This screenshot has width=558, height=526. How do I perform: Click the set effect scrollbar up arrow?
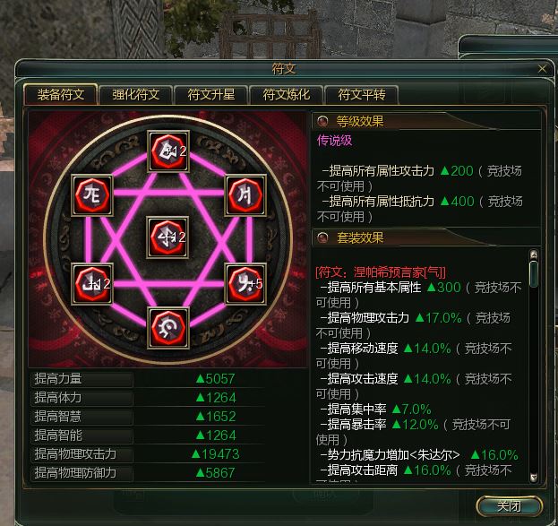(x=534, y=254)
